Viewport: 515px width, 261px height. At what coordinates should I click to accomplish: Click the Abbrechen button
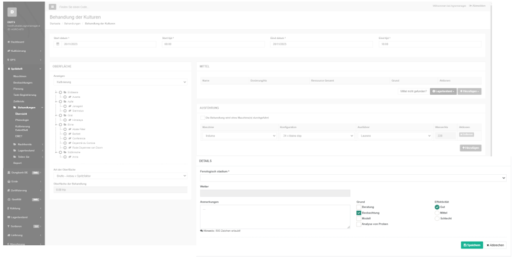coord(495,245)
